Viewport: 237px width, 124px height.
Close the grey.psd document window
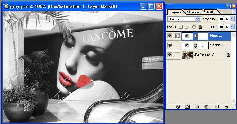(159, 6)
